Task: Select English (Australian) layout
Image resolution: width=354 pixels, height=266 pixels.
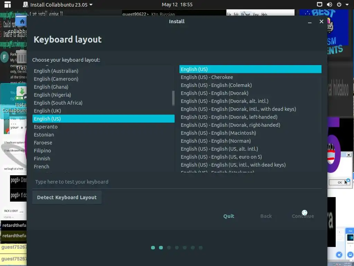Action: (x=103, y=71)
